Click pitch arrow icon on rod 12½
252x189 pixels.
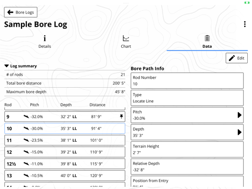(x=26, y=164)
